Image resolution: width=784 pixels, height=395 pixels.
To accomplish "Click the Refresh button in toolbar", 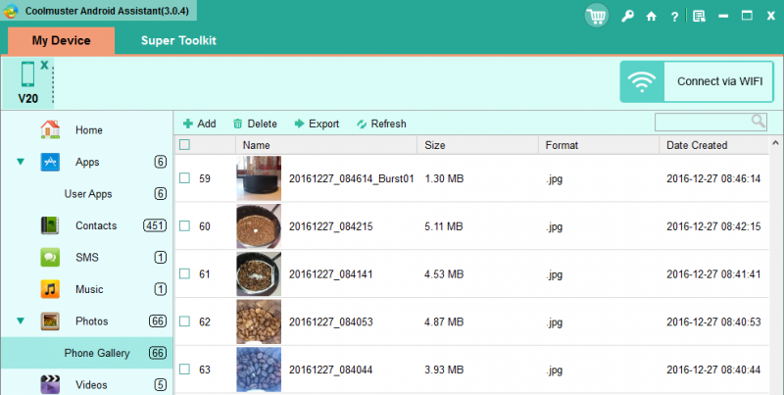I will [x=380, y=123].
